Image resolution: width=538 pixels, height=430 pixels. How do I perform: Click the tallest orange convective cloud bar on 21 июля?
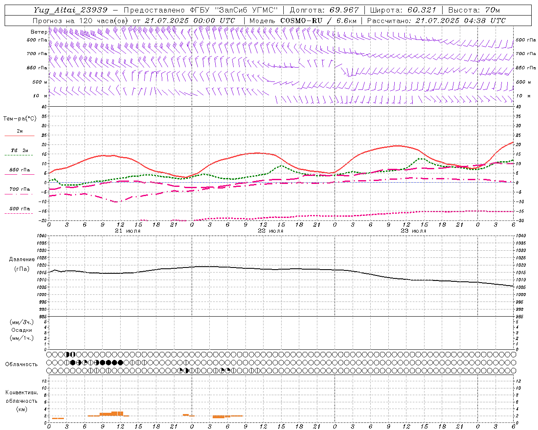(x=117, y=414)
